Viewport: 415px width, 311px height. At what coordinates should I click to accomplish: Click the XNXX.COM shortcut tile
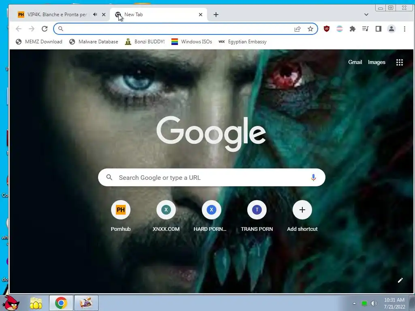[x=166, y=216]
